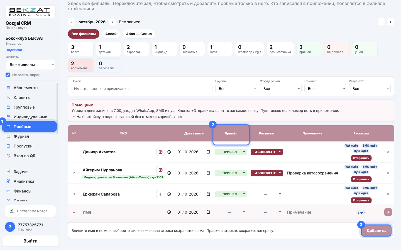
Task: Zoom out with minus button
Action: pos(382,22)
